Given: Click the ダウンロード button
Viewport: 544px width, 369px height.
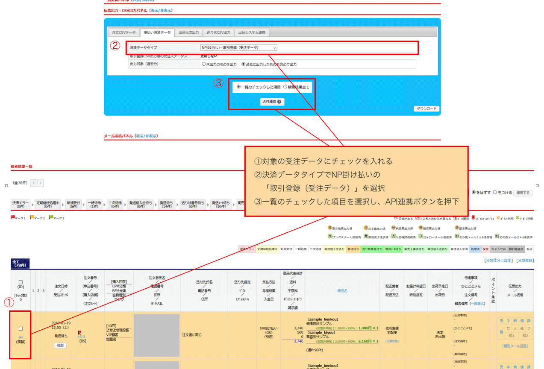Looking at the screenshot, I should coord(426,109).
